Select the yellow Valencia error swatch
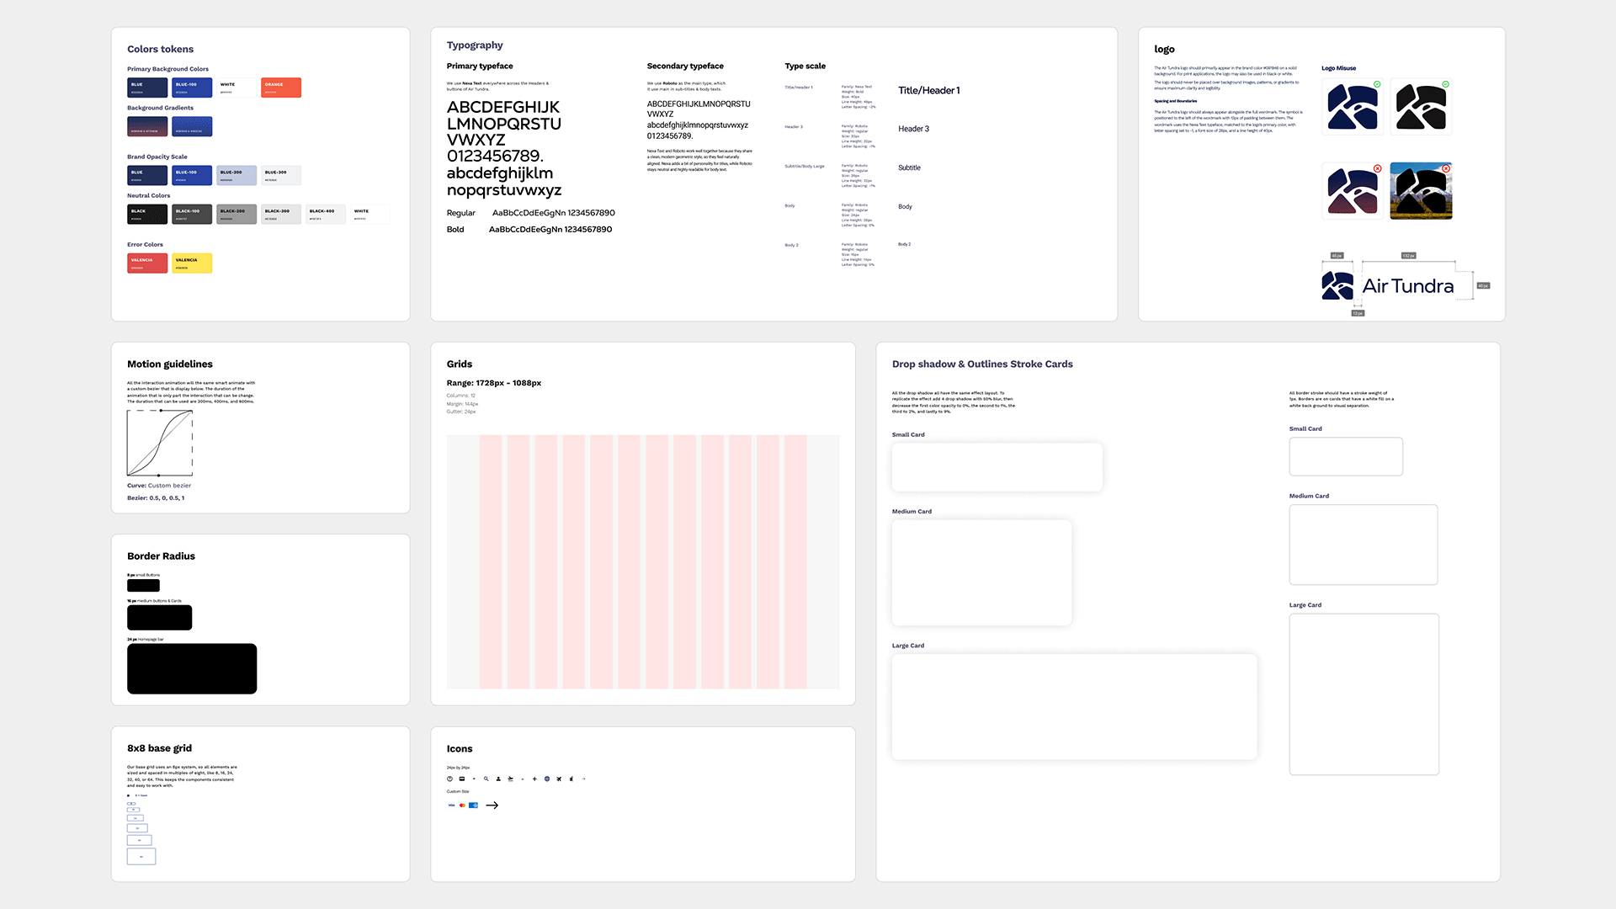Image resolution: width=1616 pixels, height=909 pixels. point(192,263)
